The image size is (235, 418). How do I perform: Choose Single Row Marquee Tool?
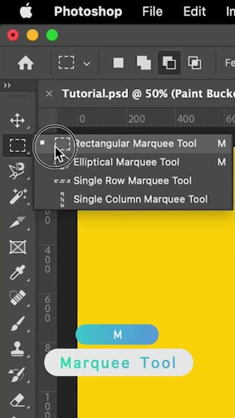point(134,181)
